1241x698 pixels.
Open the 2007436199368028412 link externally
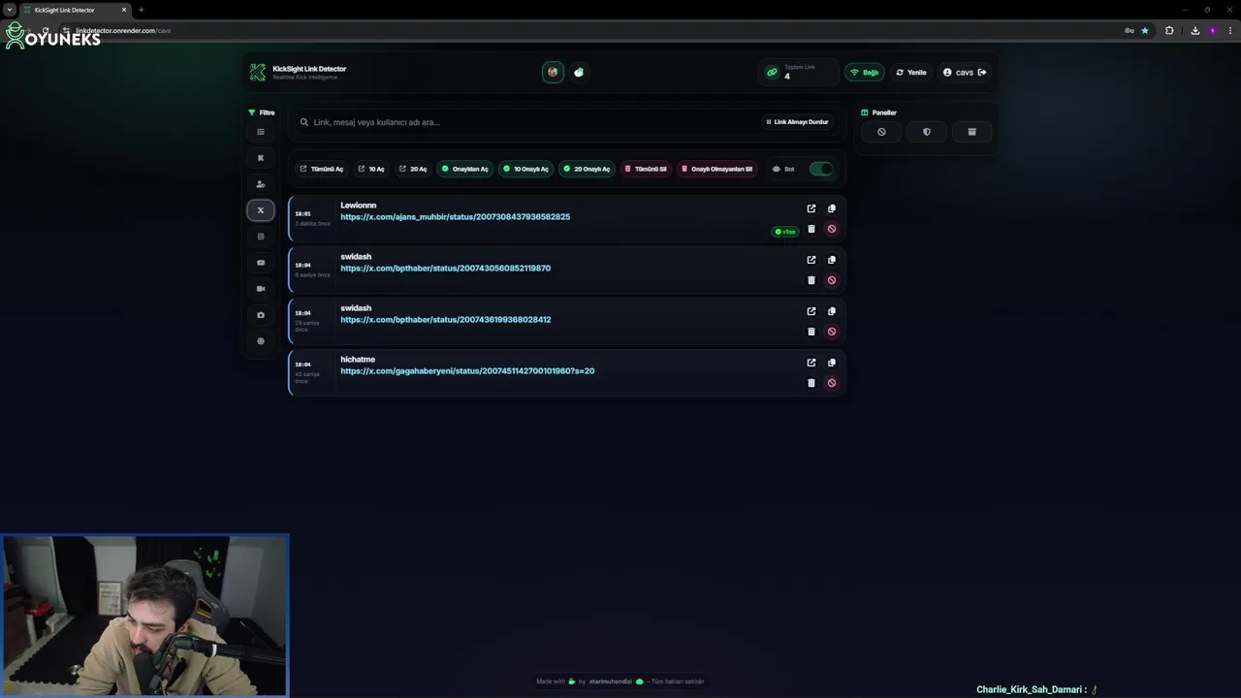pos(811,311)
